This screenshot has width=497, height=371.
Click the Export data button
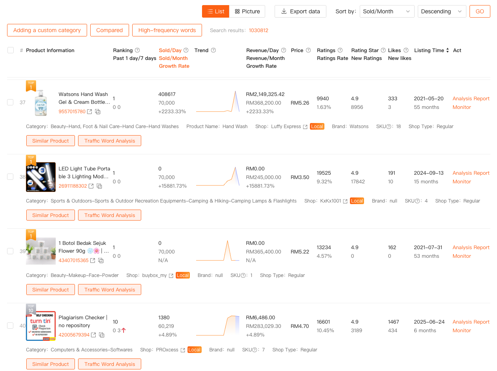(300, 11)
